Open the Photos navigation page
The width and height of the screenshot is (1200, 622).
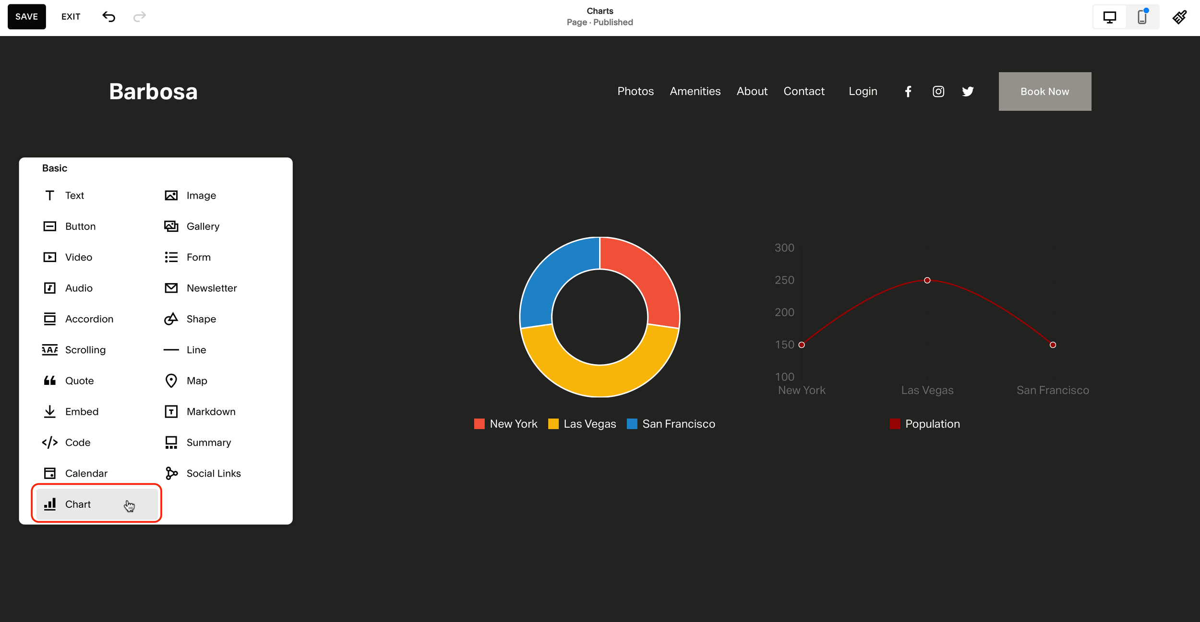point(635,91)
